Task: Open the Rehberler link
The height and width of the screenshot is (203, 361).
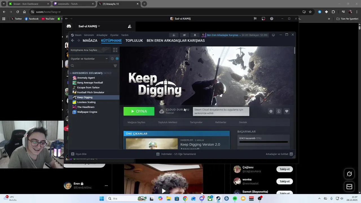Action: pyautogui.click(x=221, y=122)
